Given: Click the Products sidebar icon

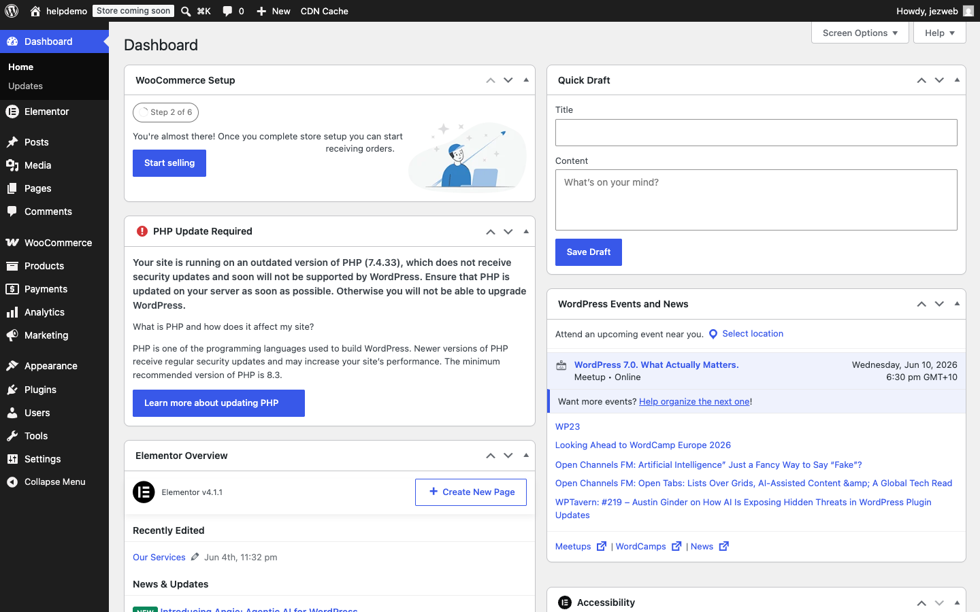Looking at the screenshot, I should pyautogui.click(x=12, y=266).
